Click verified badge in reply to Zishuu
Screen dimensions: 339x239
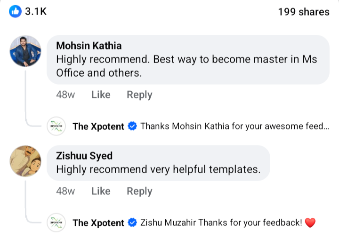click(132, 223)
